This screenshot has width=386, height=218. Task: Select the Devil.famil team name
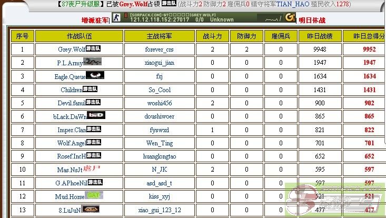coord(72,103)
